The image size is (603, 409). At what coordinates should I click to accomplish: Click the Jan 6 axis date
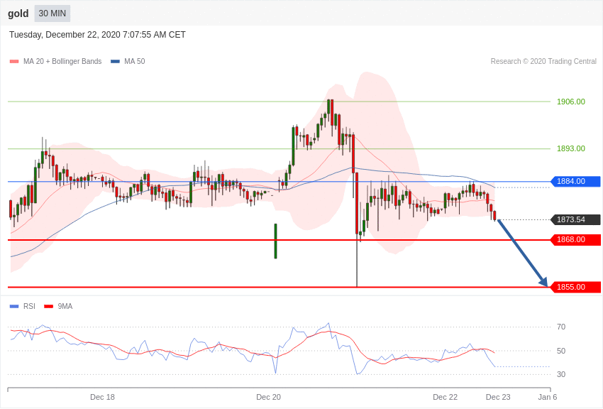point(547,397)
